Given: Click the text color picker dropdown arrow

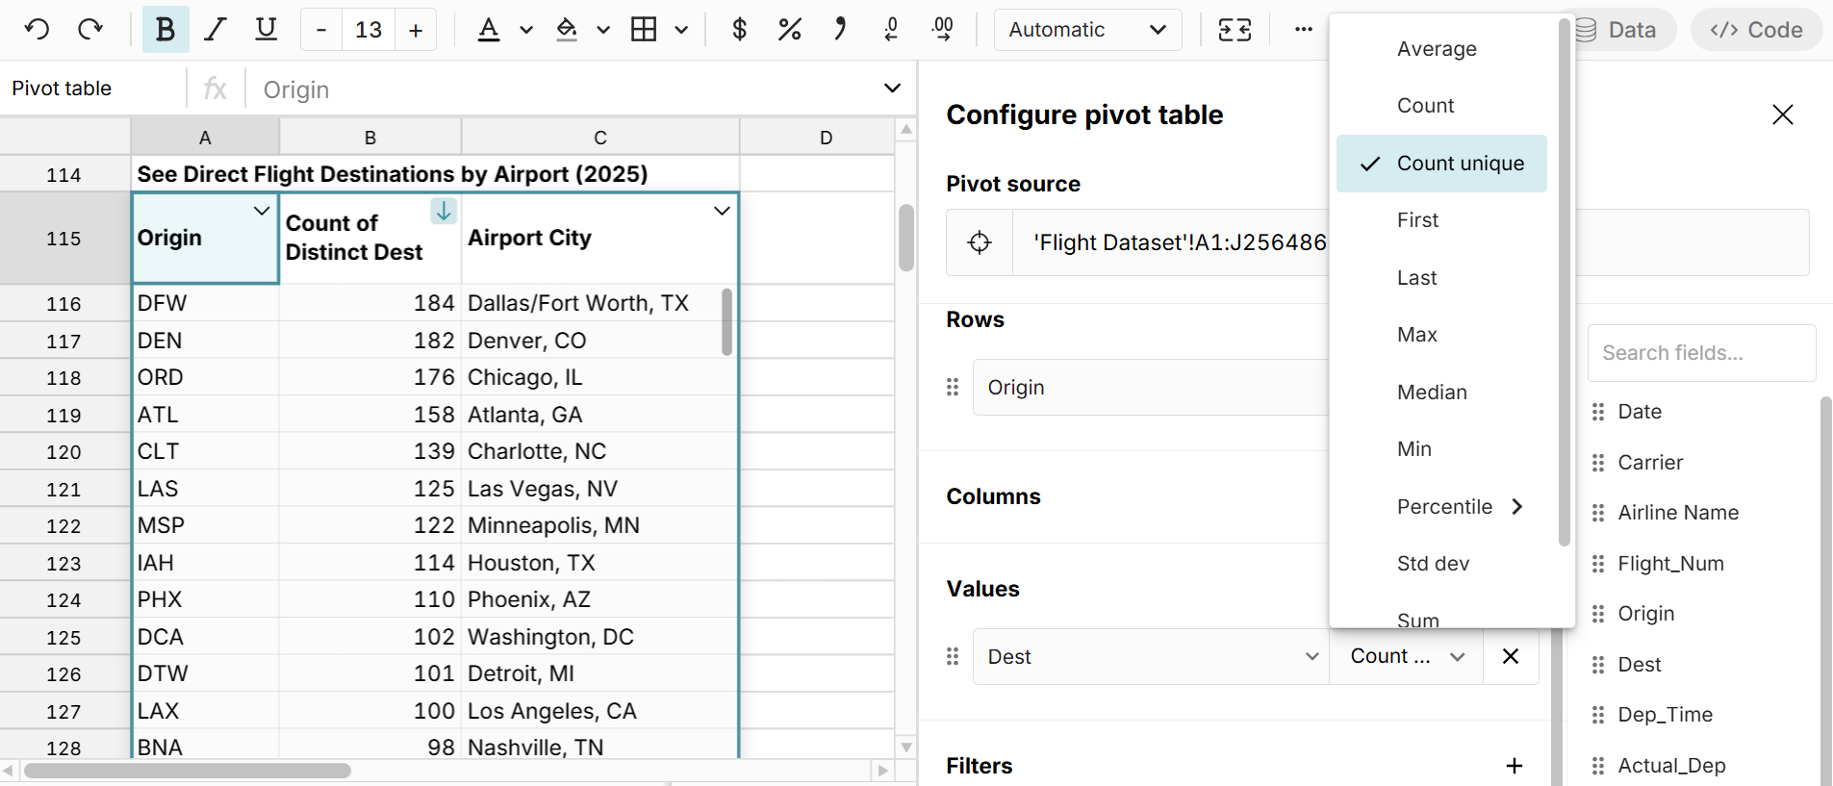Looking at the screenshot, I should (x=526, y=30).
